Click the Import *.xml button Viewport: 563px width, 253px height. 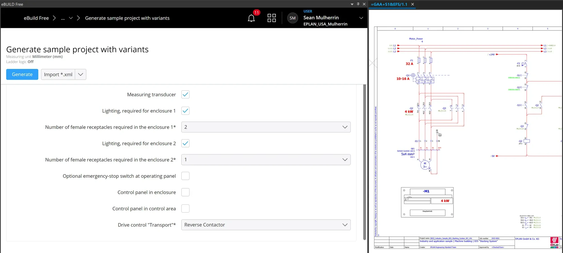coord(58,75)
